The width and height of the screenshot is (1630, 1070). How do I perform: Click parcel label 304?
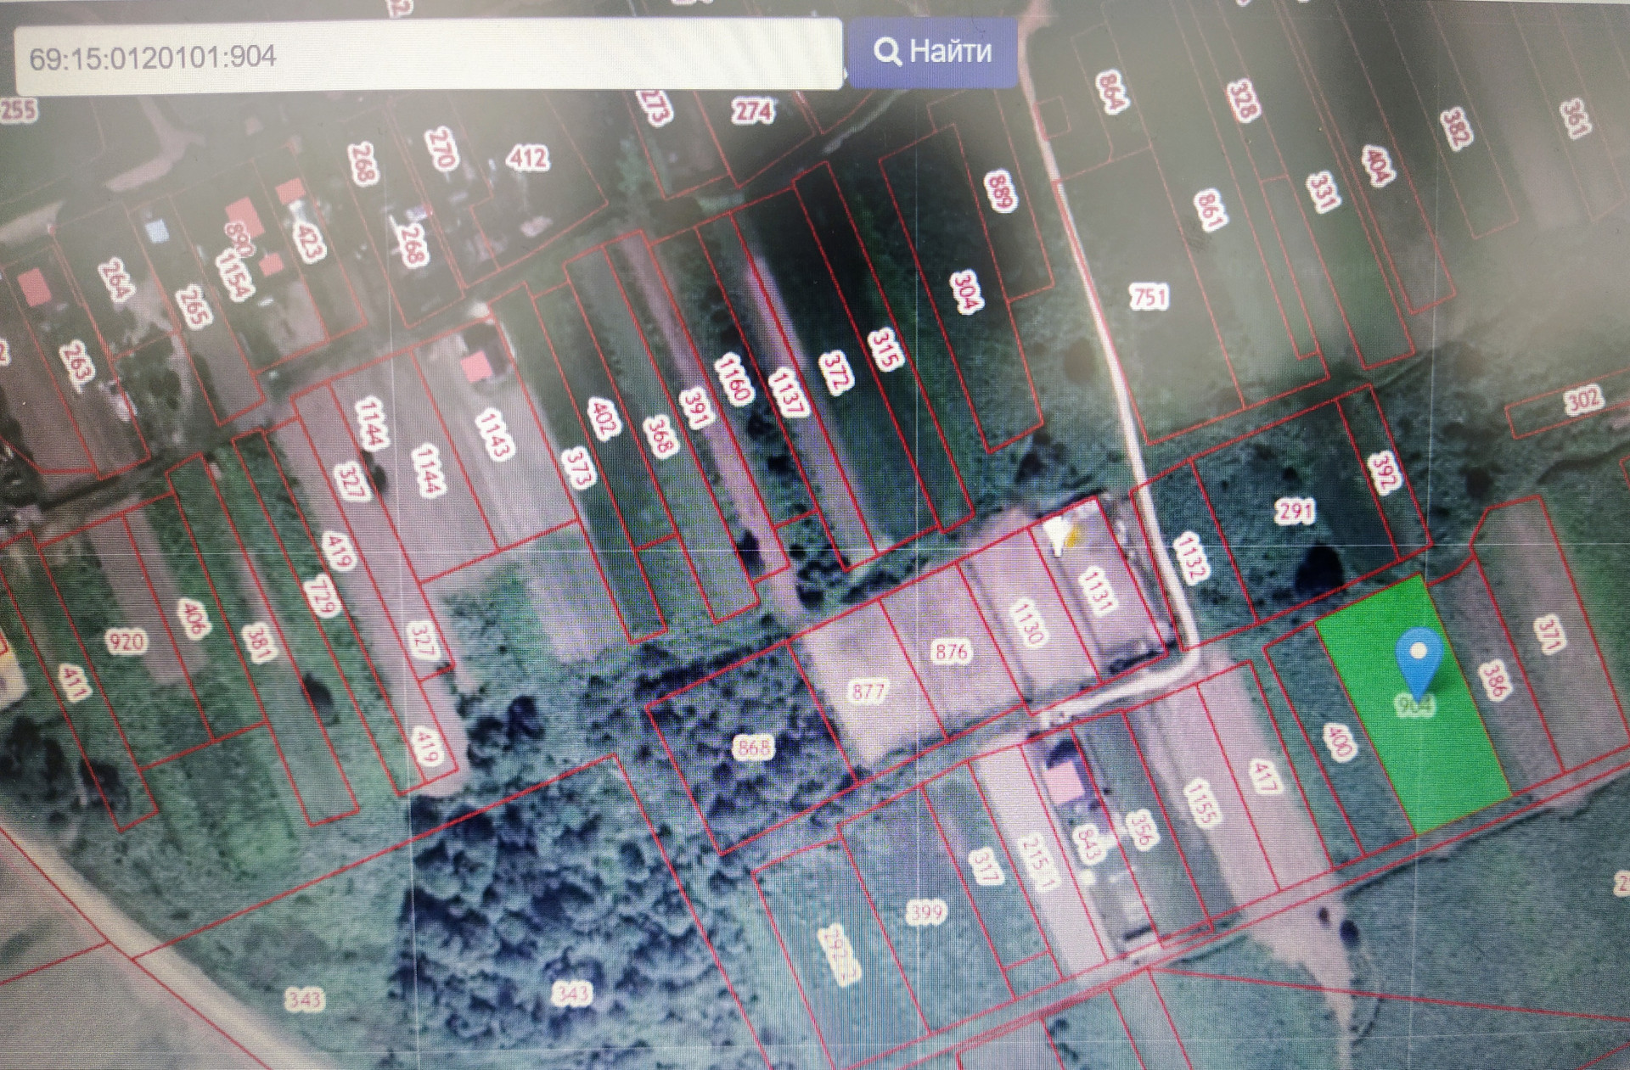coord(967,292)
